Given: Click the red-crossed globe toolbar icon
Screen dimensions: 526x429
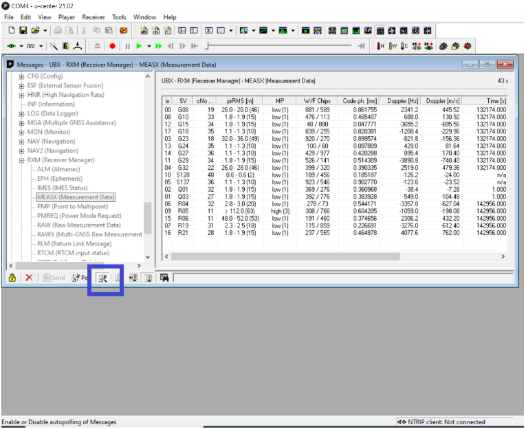Looking at the screenshot, I should 124,30.
